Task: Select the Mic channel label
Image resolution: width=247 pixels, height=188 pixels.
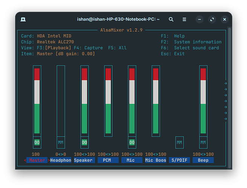Action: (x=132, y=160)
